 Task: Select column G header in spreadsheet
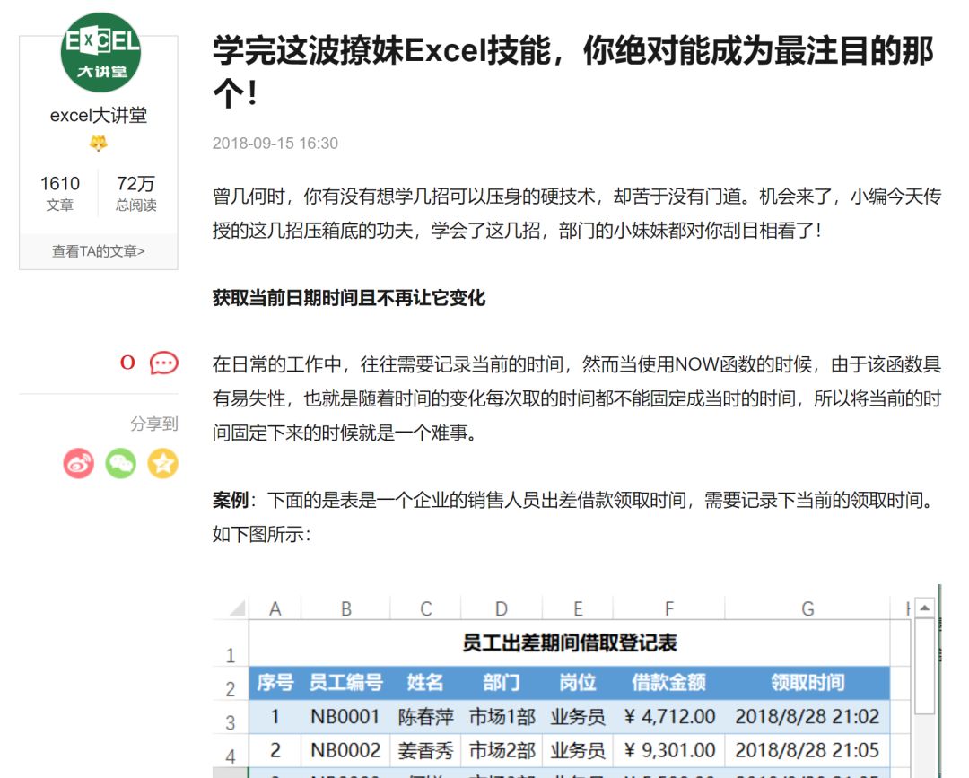tap(807, 609)
